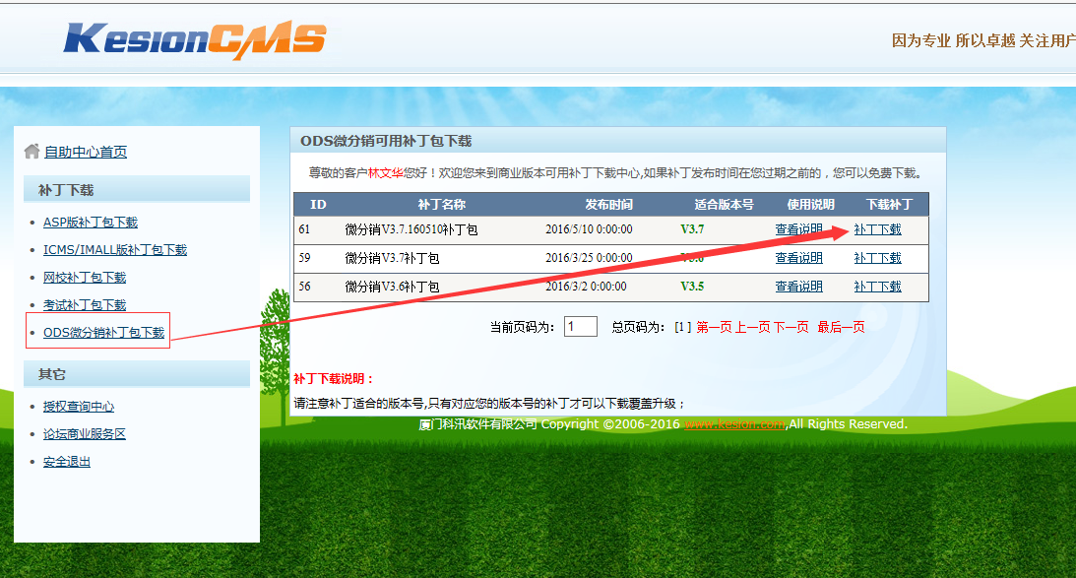Click 最后一页 pagination link
The image size is (1076, 578).
click(842, 326)
